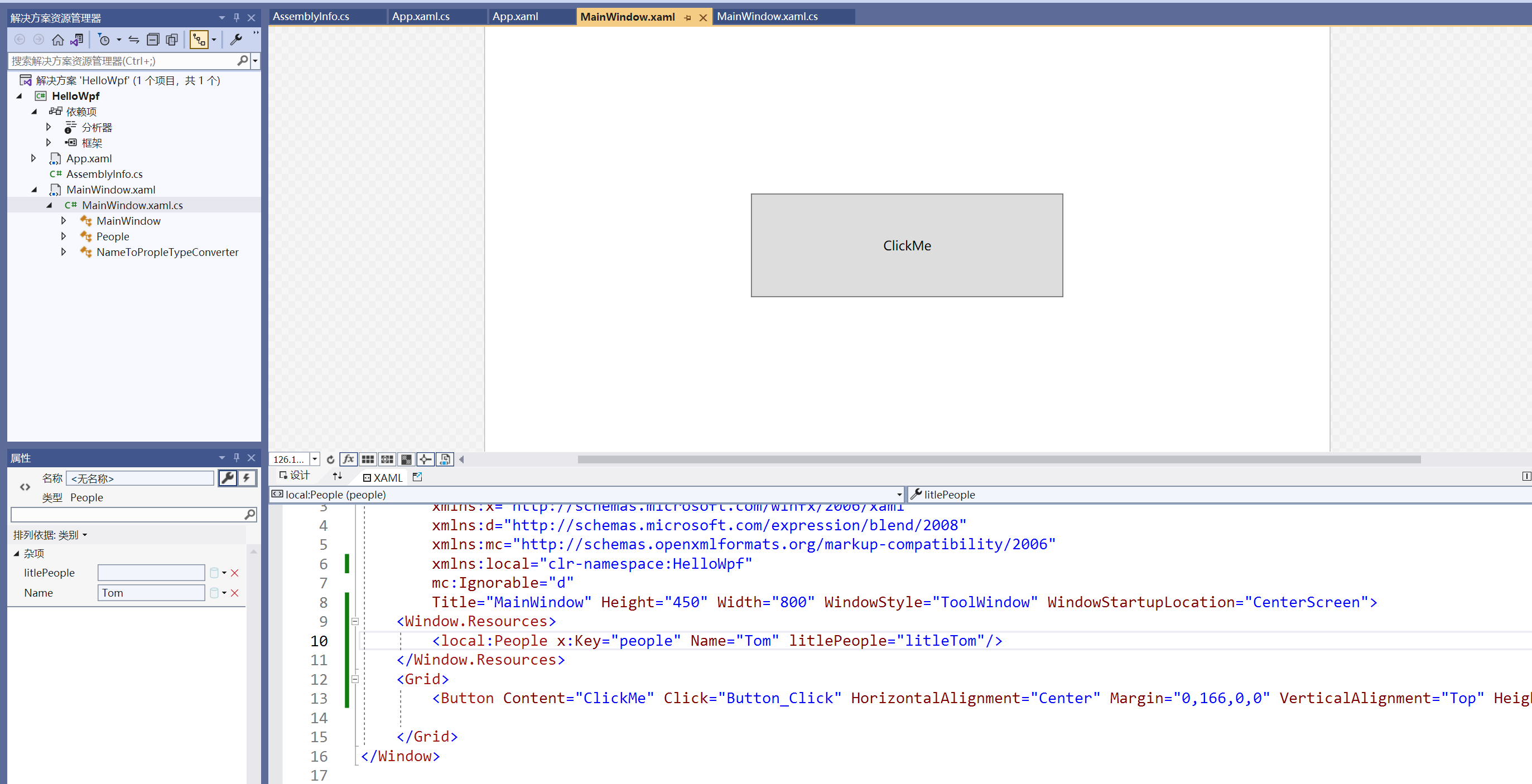1532x784 pixels.
Task: Pin the MainWindow.xaml tab
Action: click(x=687, y=18)
